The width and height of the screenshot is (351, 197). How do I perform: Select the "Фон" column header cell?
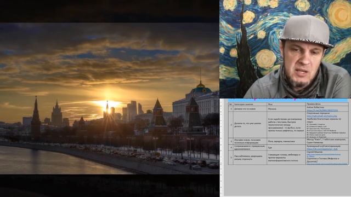[x=286, y=105]
